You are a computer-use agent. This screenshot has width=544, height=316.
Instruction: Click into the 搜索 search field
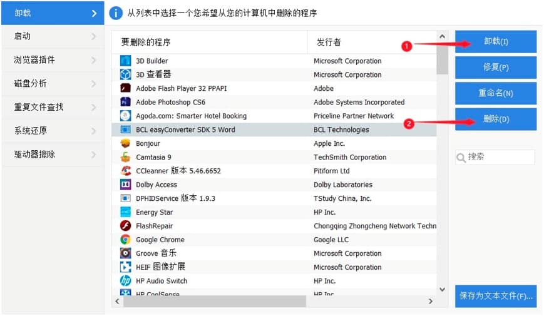tap(499, 157)
